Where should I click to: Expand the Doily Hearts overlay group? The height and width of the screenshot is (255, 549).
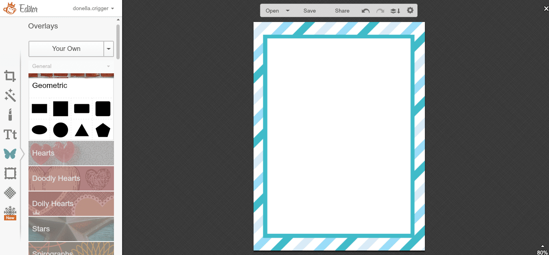71,204
